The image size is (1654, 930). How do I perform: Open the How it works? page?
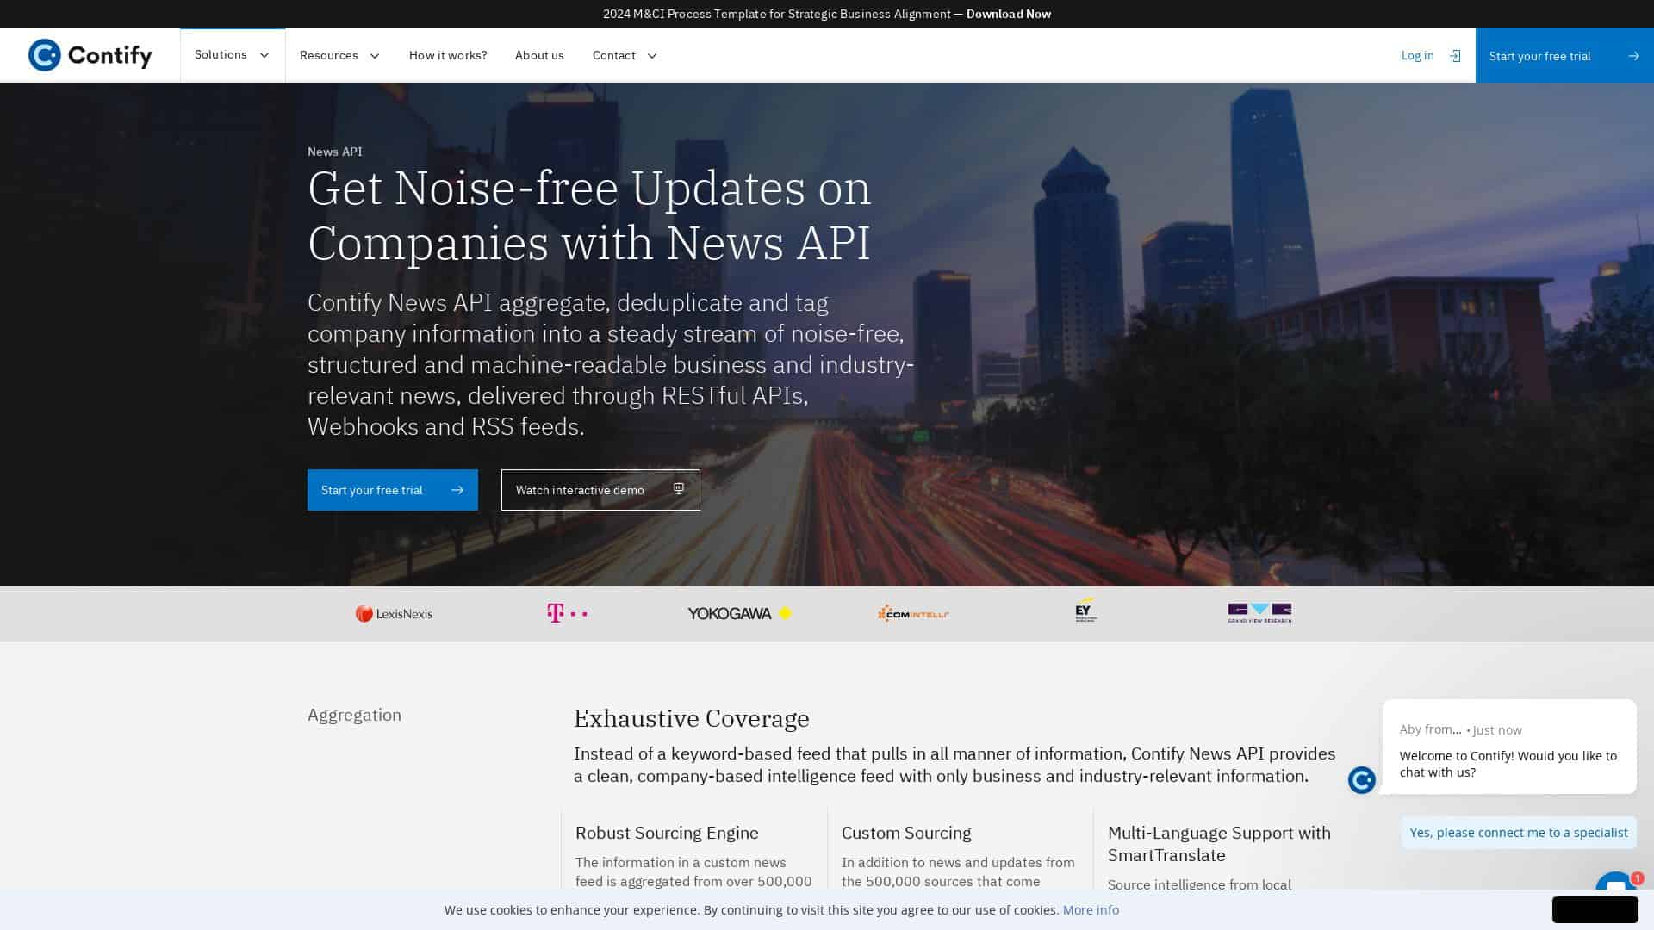pyautogui.click(x=447, y=54)
